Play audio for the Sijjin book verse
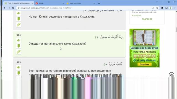Viewport: 177px width, 99px height. click(x=19, y=13)
